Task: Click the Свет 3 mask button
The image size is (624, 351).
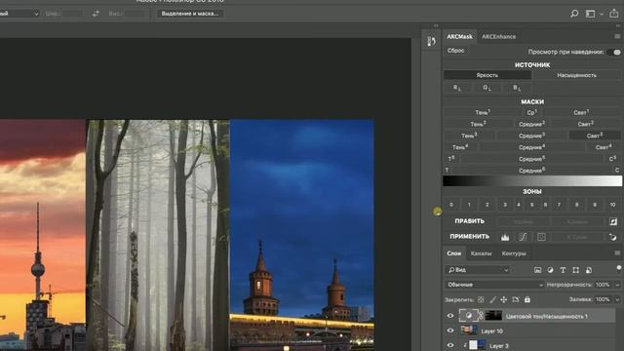Action: (595, 136)
